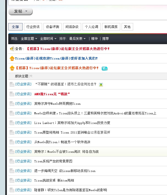The image size is (167, 195).
Task: Click the thread icon of the 诺基亚退市 row
Action: [x=12, y=84]
